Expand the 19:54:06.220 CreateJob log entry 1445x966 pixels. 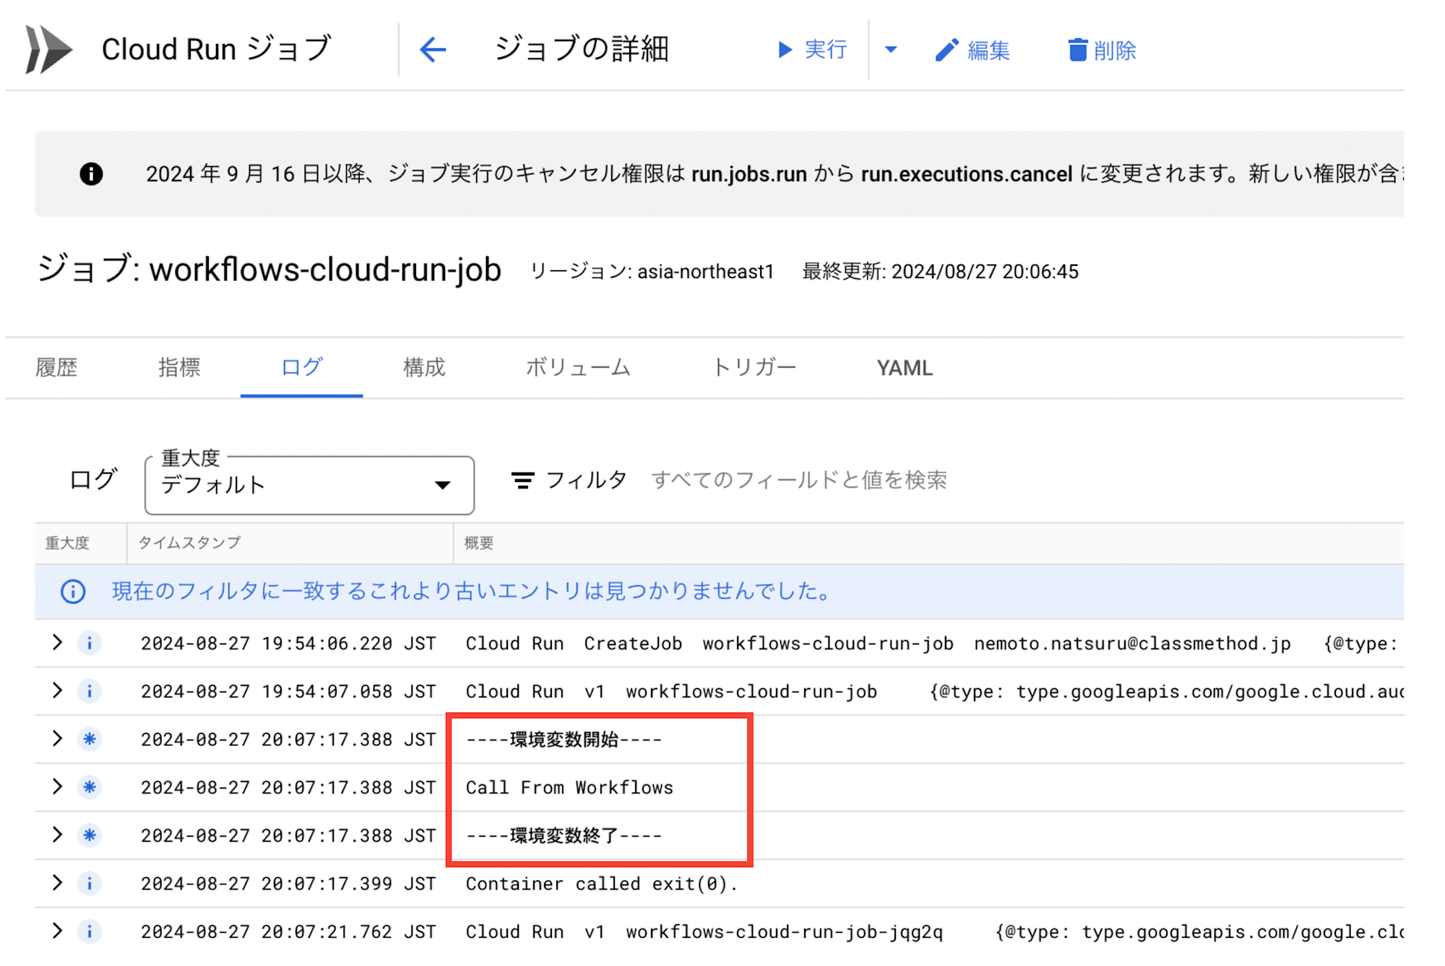(57, 642)
